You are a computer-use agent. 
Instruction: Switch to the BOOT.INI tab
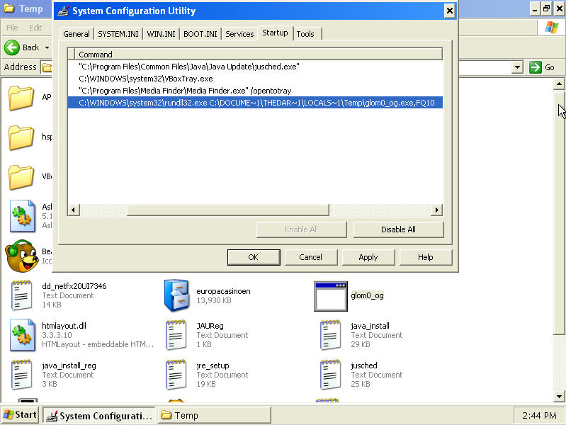coord(200,34)
